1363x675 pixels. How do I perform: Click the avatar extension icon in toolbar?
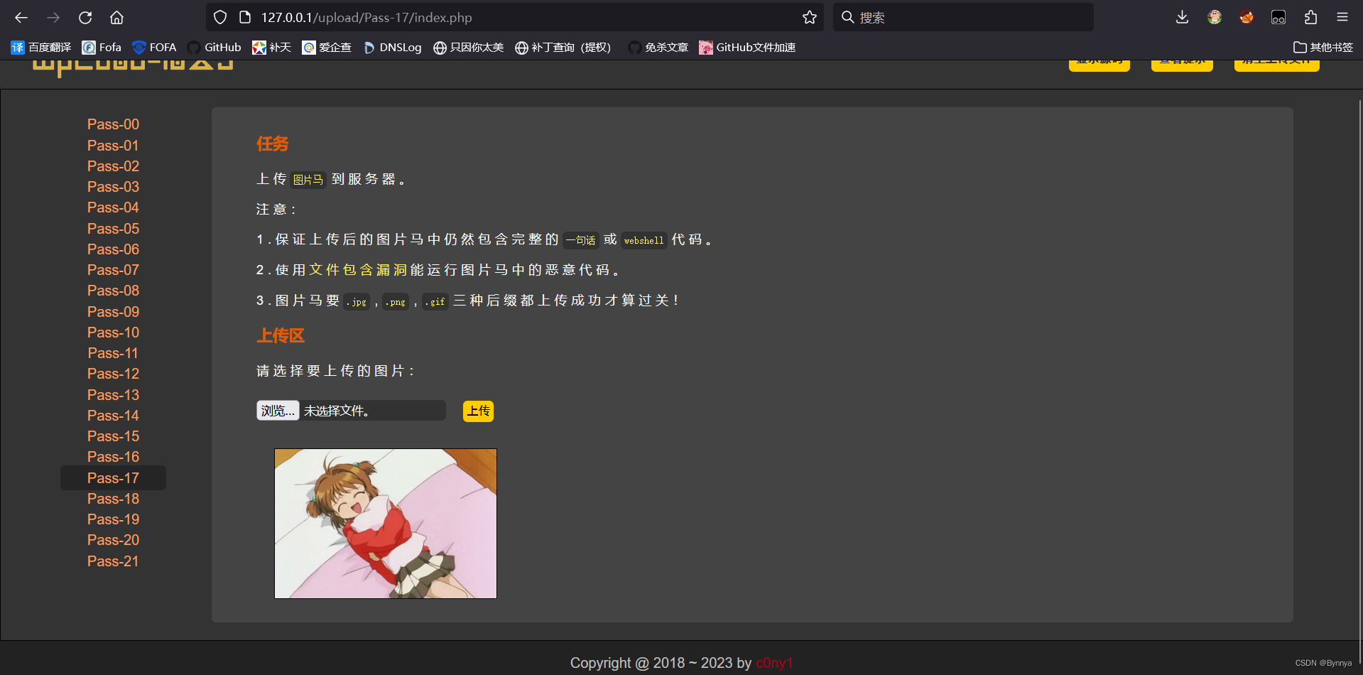tap(1215, 17)
